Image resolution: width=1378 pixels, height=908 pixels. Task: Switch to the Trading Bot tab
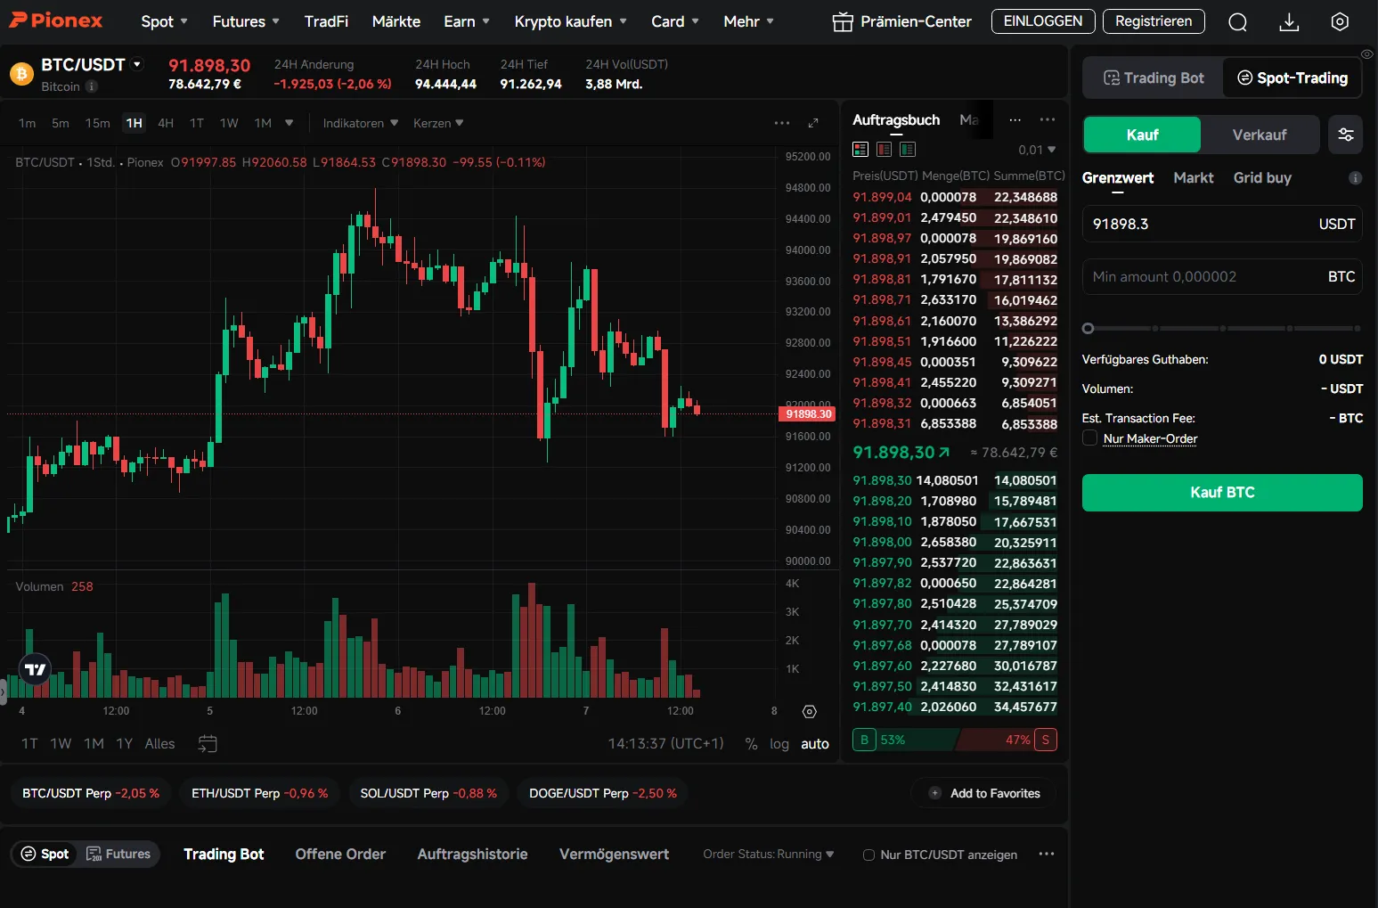click(1154, 78)
